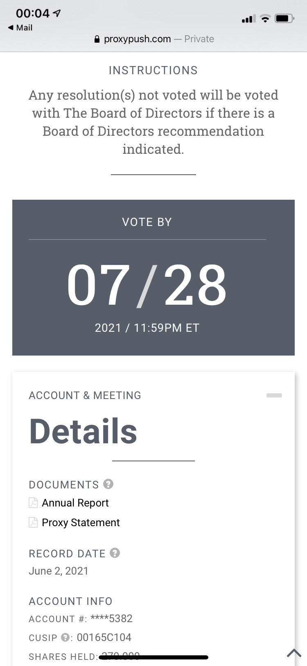This screenshot has height=666, width=307.
Task: Tap the Wi-Fi status icon
Action: pyautogui.click(x=266, y=18)
